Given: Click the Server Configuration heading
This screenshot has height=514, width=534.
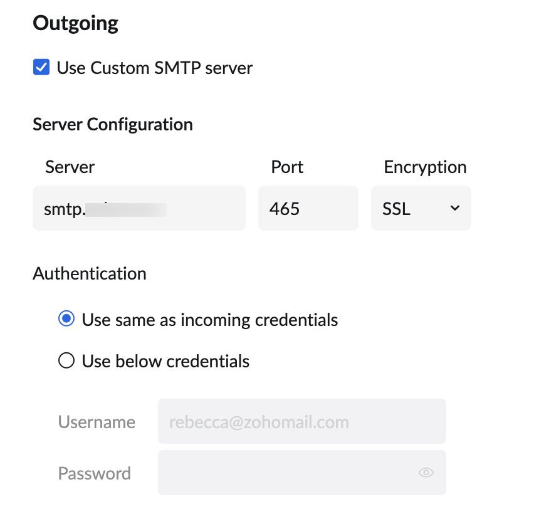Looking at the screenshot, I should click(x=113, y=124).
